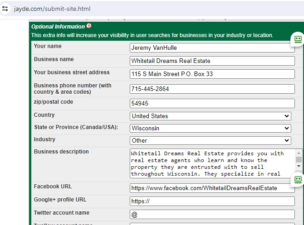Click the site information icon in address bar
Image resolution: width=304 pixels, height=225 pixels.
click(x=5, y=9)
